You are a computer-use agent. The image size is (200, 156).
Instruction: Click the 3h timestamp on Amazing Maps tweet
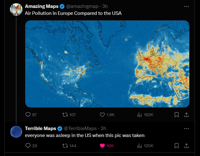(105, 6)
